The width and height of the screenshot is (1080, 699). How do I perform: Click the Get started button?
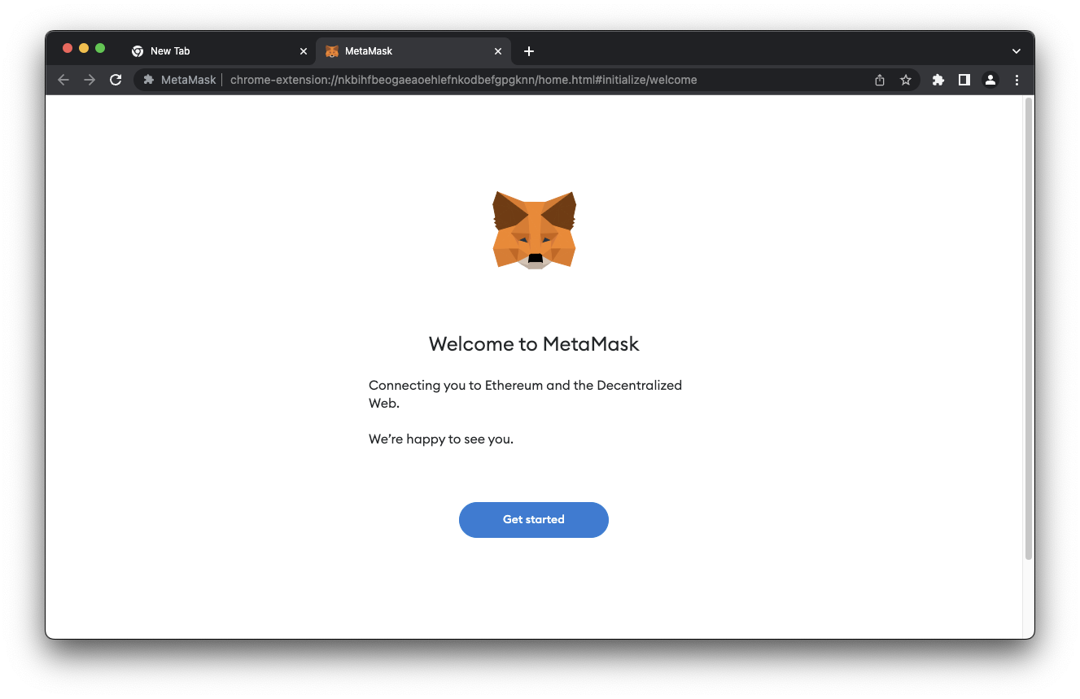[x=533, y=520]
